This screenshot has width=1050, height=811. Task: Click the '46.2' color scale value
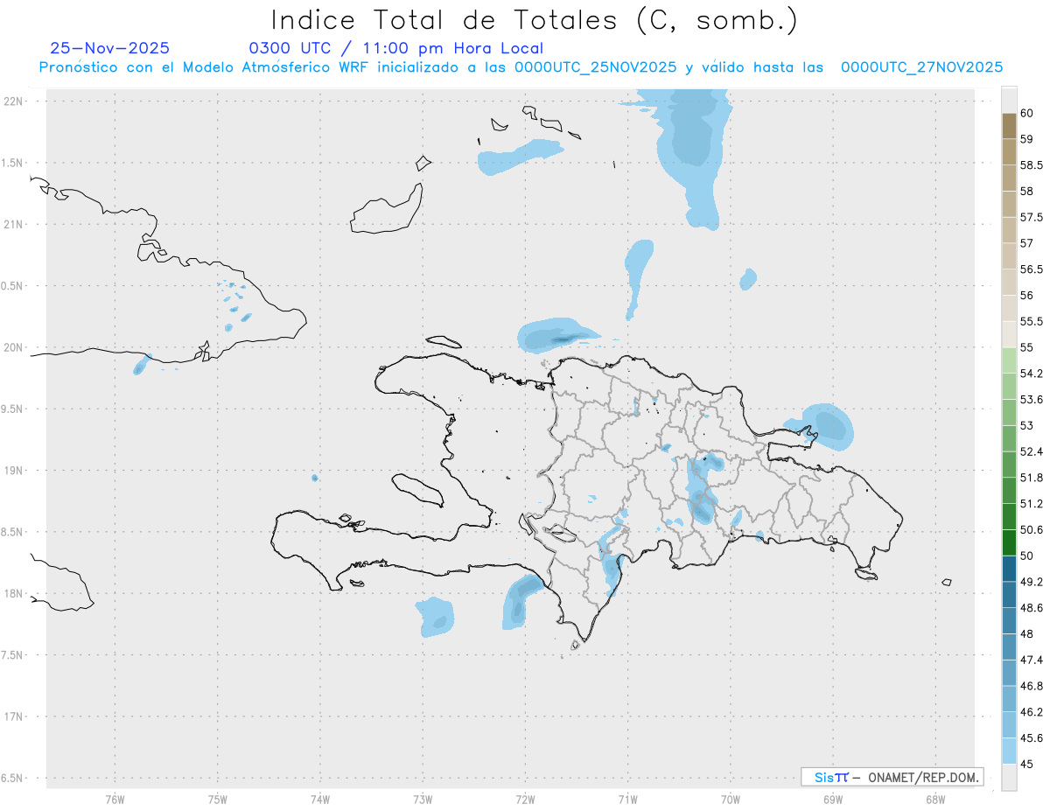[1031, 712]
